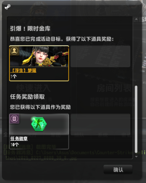146x183 pixels.
Task: Click empty reward slot beside 任务徽章 card
Action: pos(100,124)
